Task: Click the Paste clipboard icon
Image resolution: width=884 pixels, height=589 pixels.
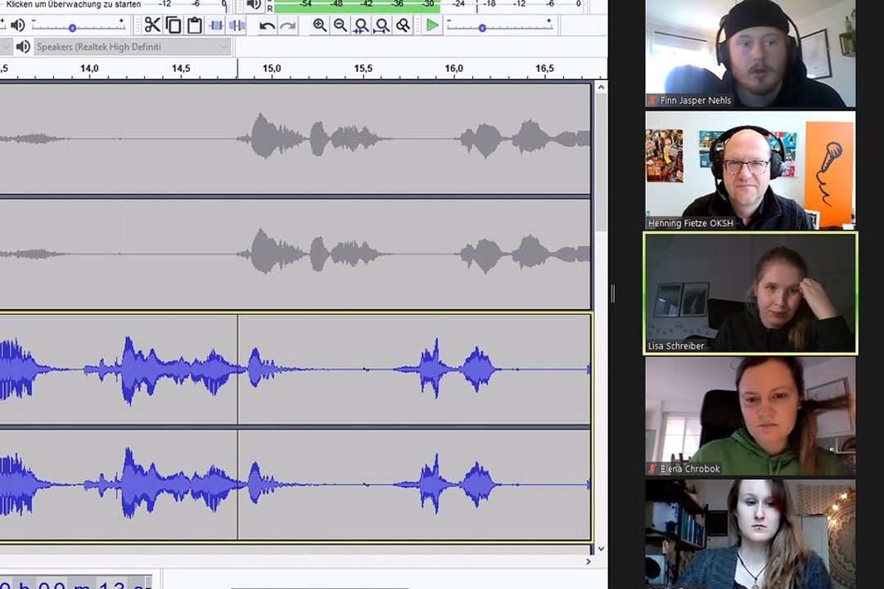Action: (x=194, y=25)
